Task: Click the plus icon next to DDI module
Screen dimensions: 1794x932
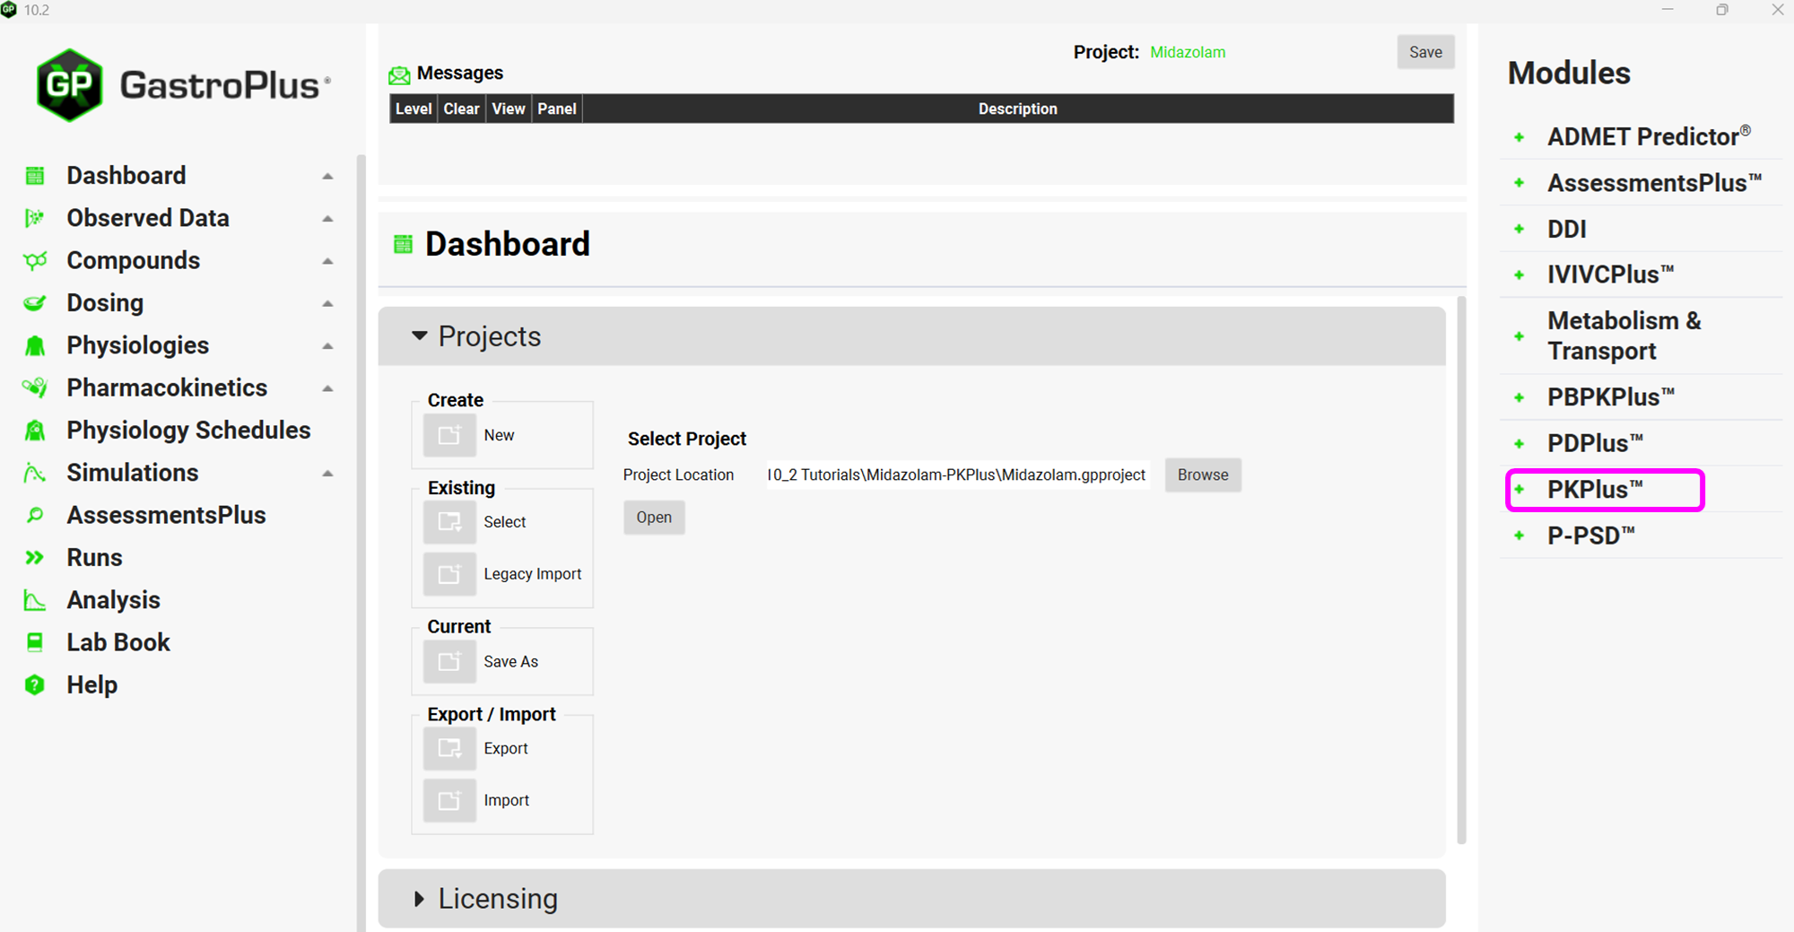Action: coord(1519,229)
